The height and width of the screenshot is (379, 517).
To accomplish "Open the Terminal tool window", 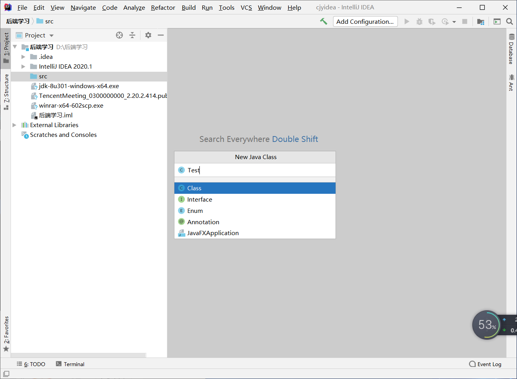I will click(x=70, y=364).
